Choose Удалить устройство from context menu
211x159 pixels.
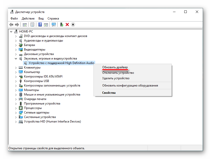pos(132,78)
